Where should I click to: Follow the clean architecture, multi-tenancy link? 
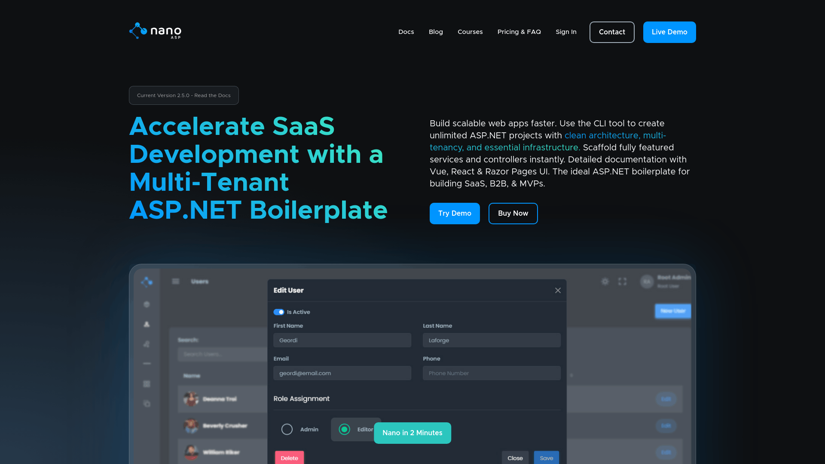548,141
